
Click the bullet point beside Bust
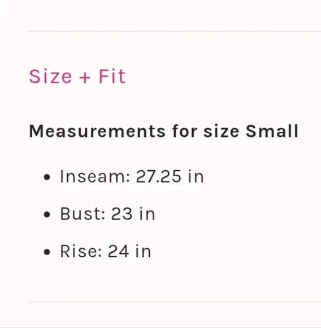47,214
